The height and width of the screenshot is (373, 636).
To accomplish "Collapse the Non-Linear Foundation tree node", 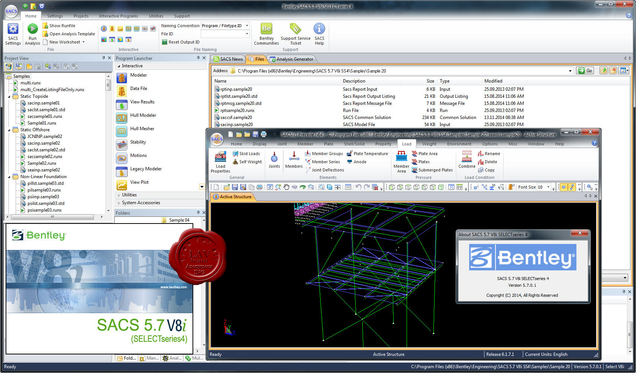I will (x=9, y=177).
